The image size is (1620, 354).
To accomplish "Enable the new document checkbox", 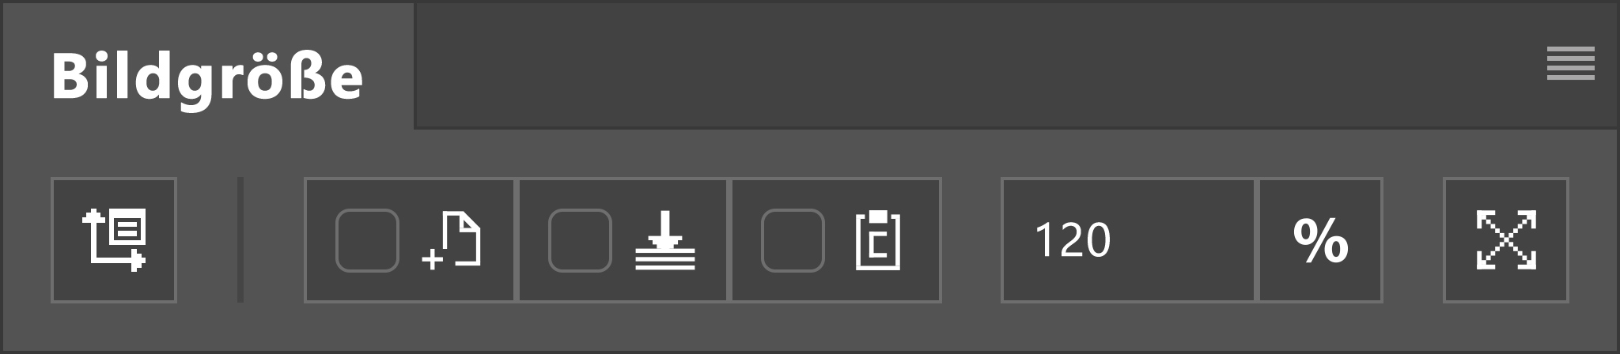I will (x=368, y=240).
